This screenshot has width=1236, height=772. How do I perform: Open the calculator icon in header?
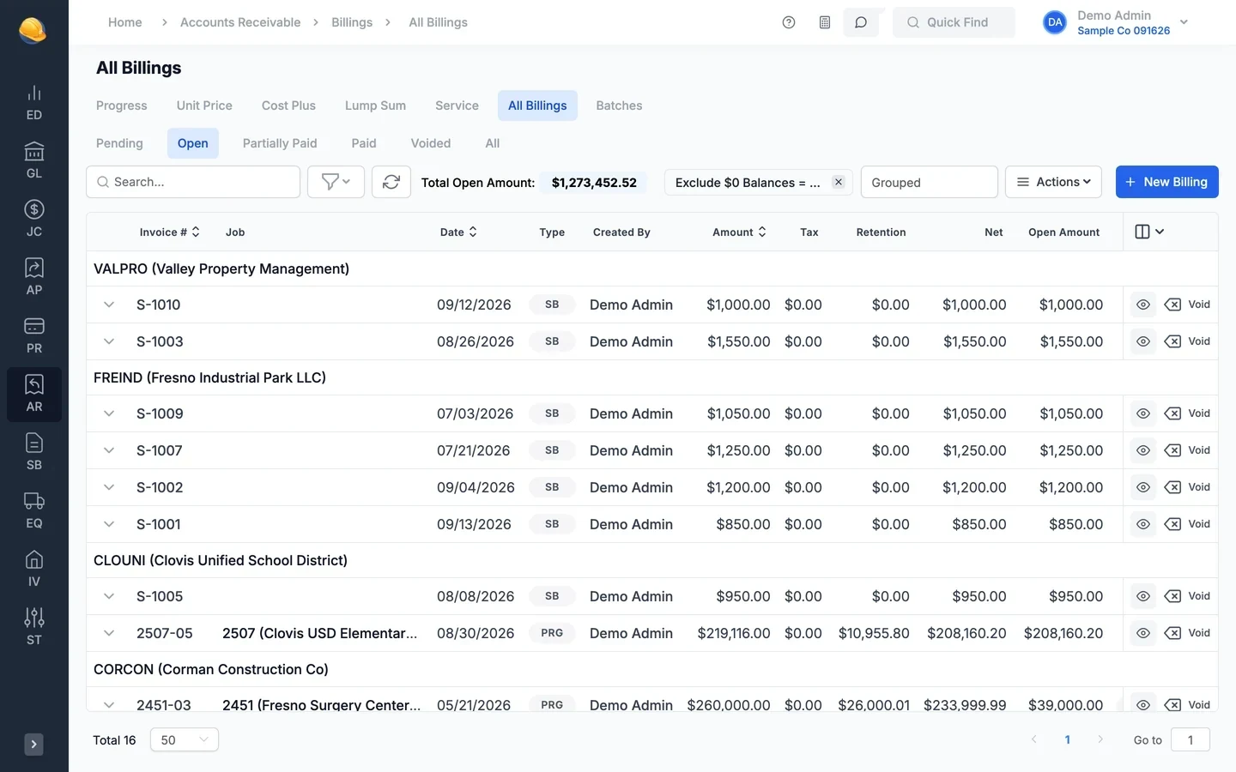pyautogui.click(x=825, y=22)
